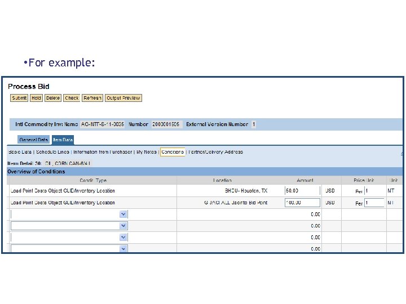Click the Refresh button
The image size is (406, 304).
(92, 98)
